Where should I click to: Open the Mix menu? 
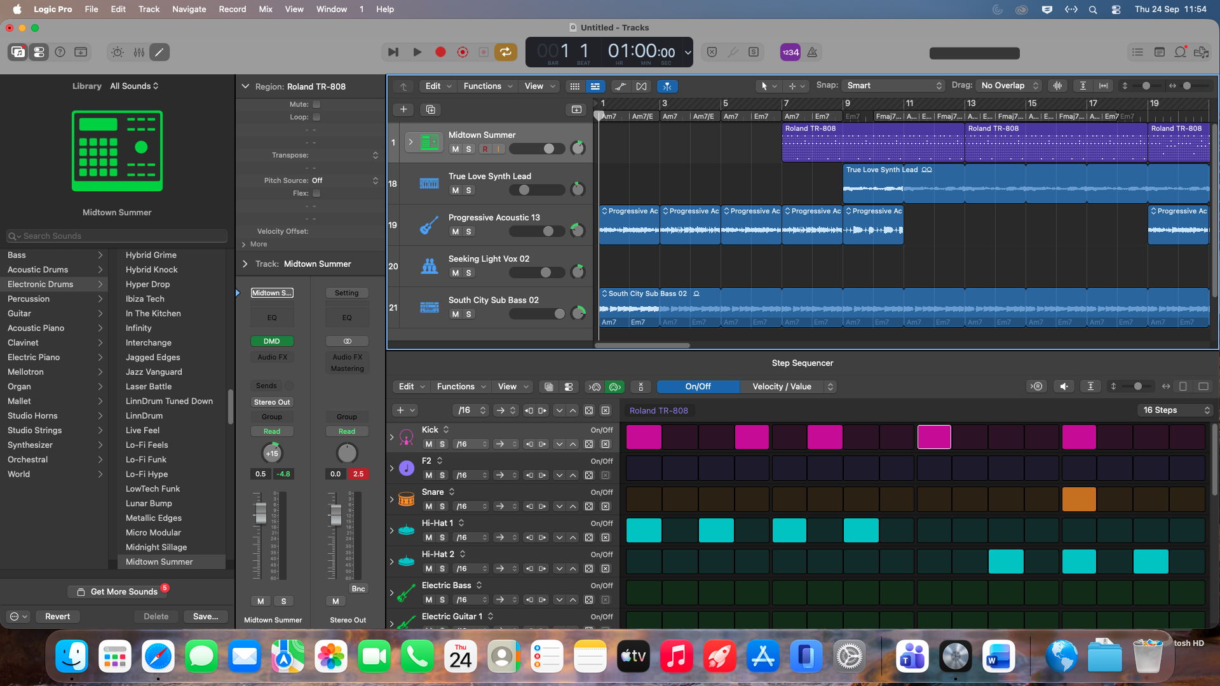(266, 9)
